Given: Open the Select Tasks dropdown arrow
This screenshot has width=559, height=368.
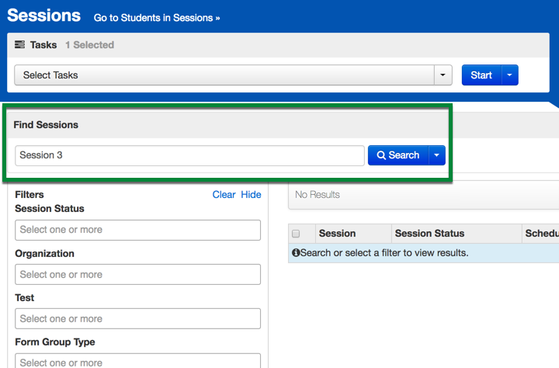Looking at the screenshot, I should 443,75.
